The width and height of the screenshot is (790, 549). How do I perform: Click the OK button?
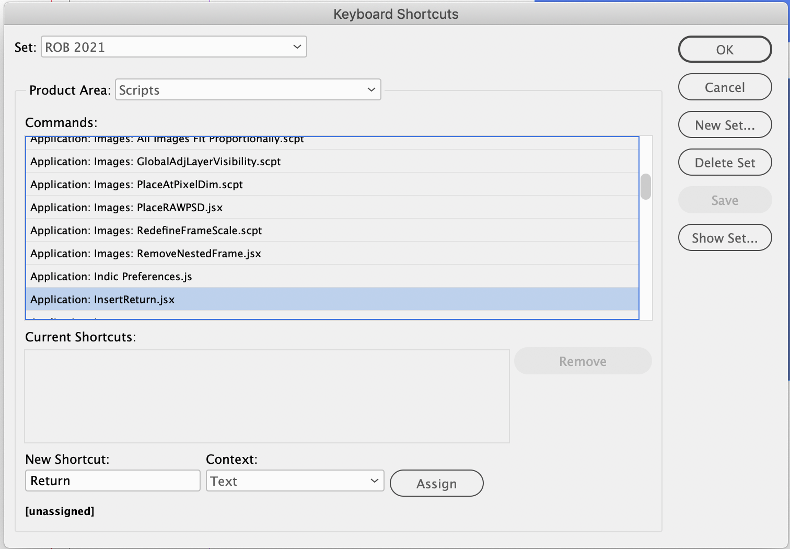725,49
